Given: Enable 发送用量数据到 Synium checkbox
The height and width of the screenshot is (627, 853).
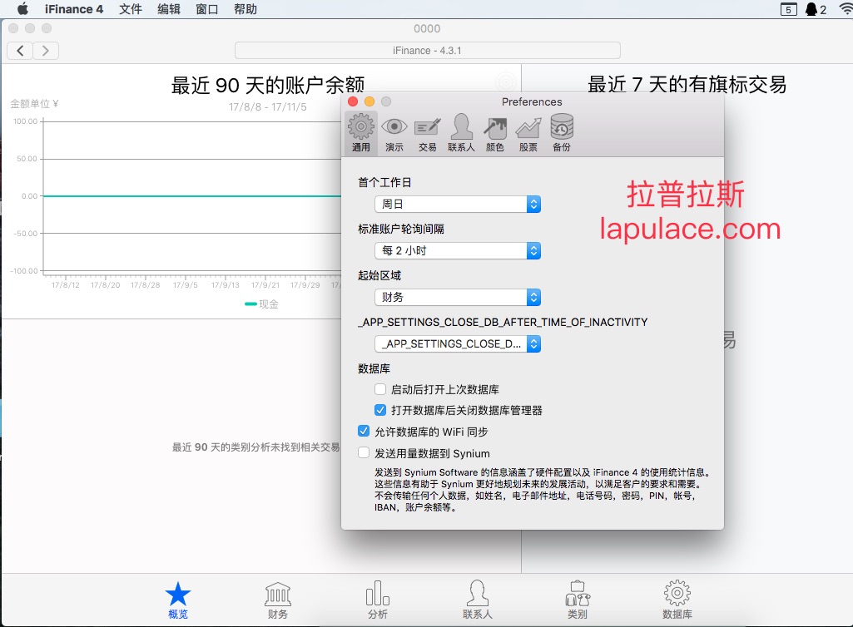Looking at the screenshot, I should point(364,453).
